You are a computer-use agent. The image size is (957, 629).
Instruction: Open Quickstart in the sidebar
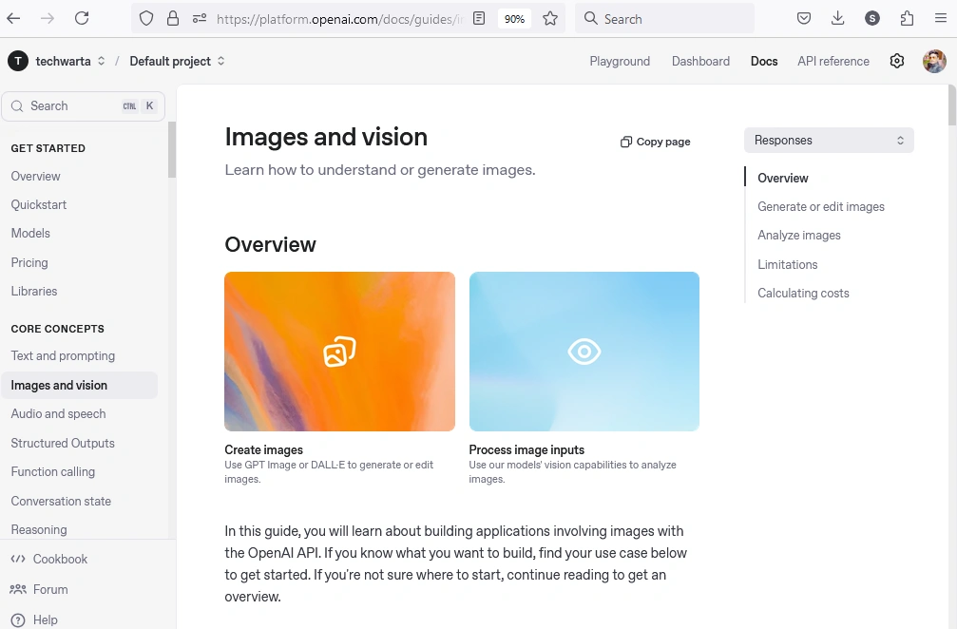click(38, 205)
